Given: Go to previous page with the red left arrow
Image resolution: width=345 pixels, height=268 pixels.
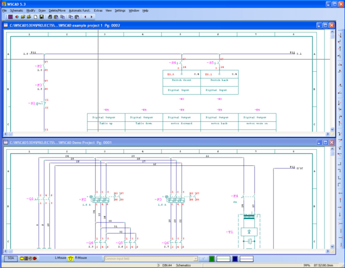Looking at the screenshot, I should 85,17.
